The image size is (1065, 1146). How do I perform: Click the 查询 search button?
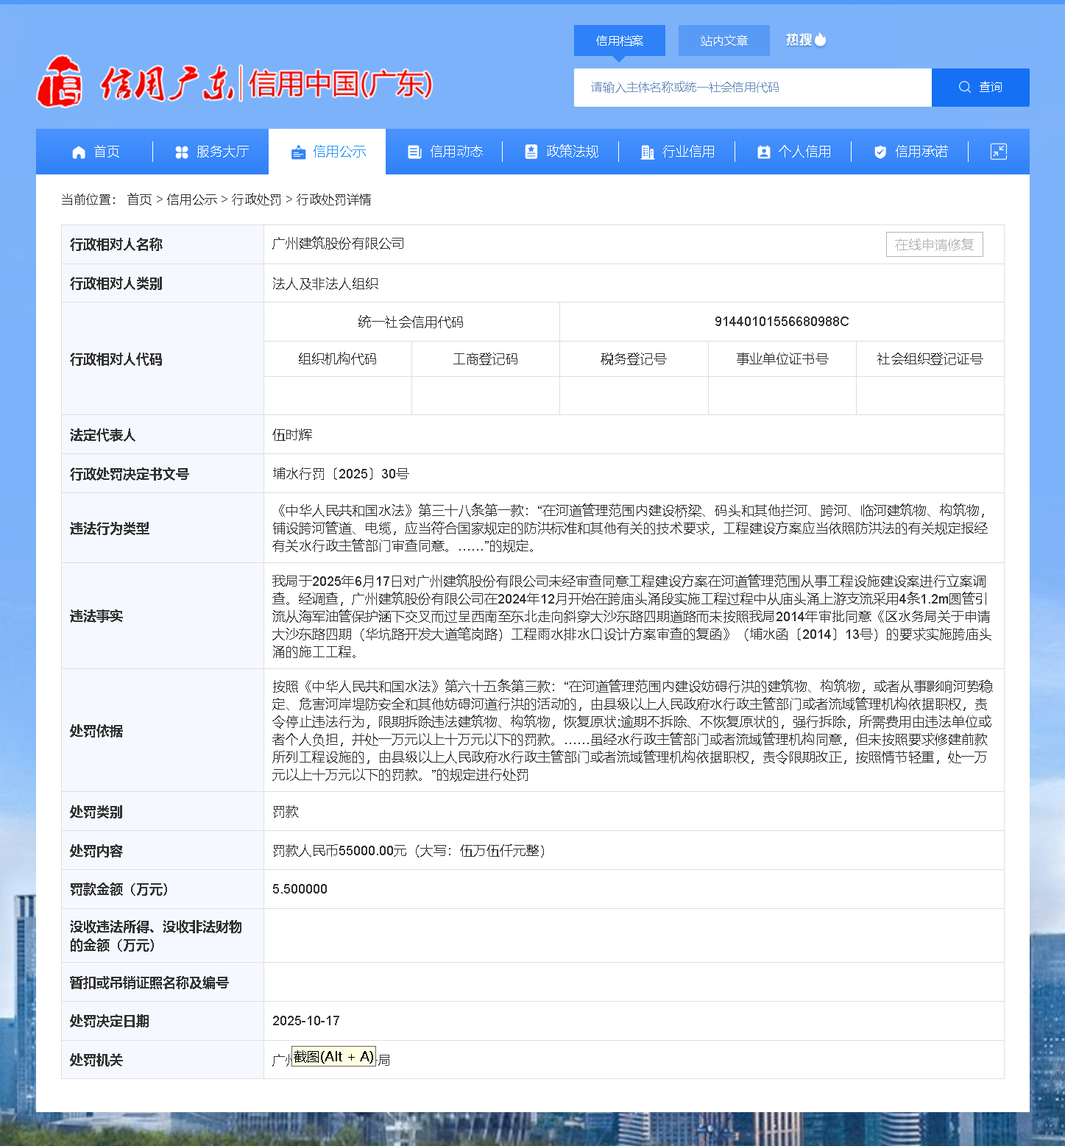point(980,88)
